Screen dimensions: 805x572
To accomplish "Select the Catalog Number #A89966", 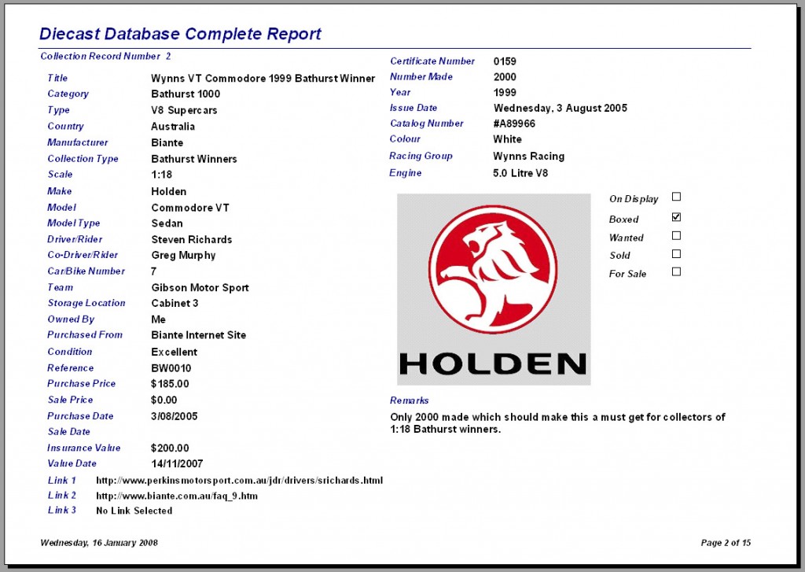I will point(514,124).
